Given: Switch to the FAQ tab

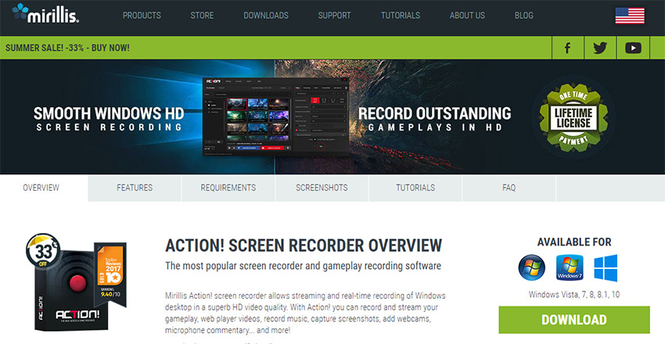Looking at the screenshot, I should click(x=509, y=188).
